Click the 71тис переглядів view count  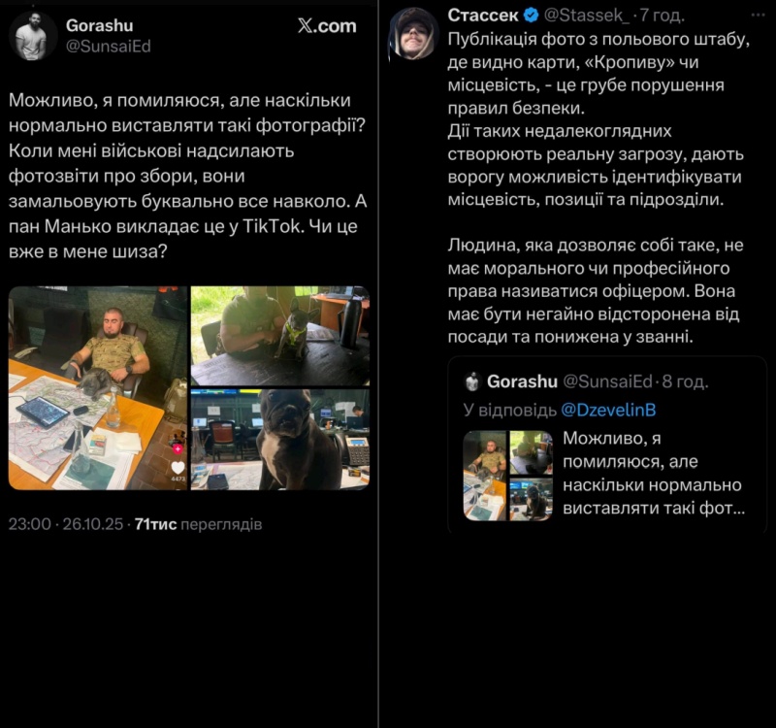click(x=198, y=524)
